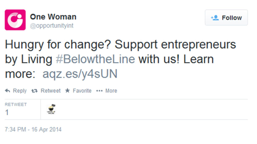Open the #BelowtheLine hashtag
Screen dimensions: 257x144
[96, 59]
